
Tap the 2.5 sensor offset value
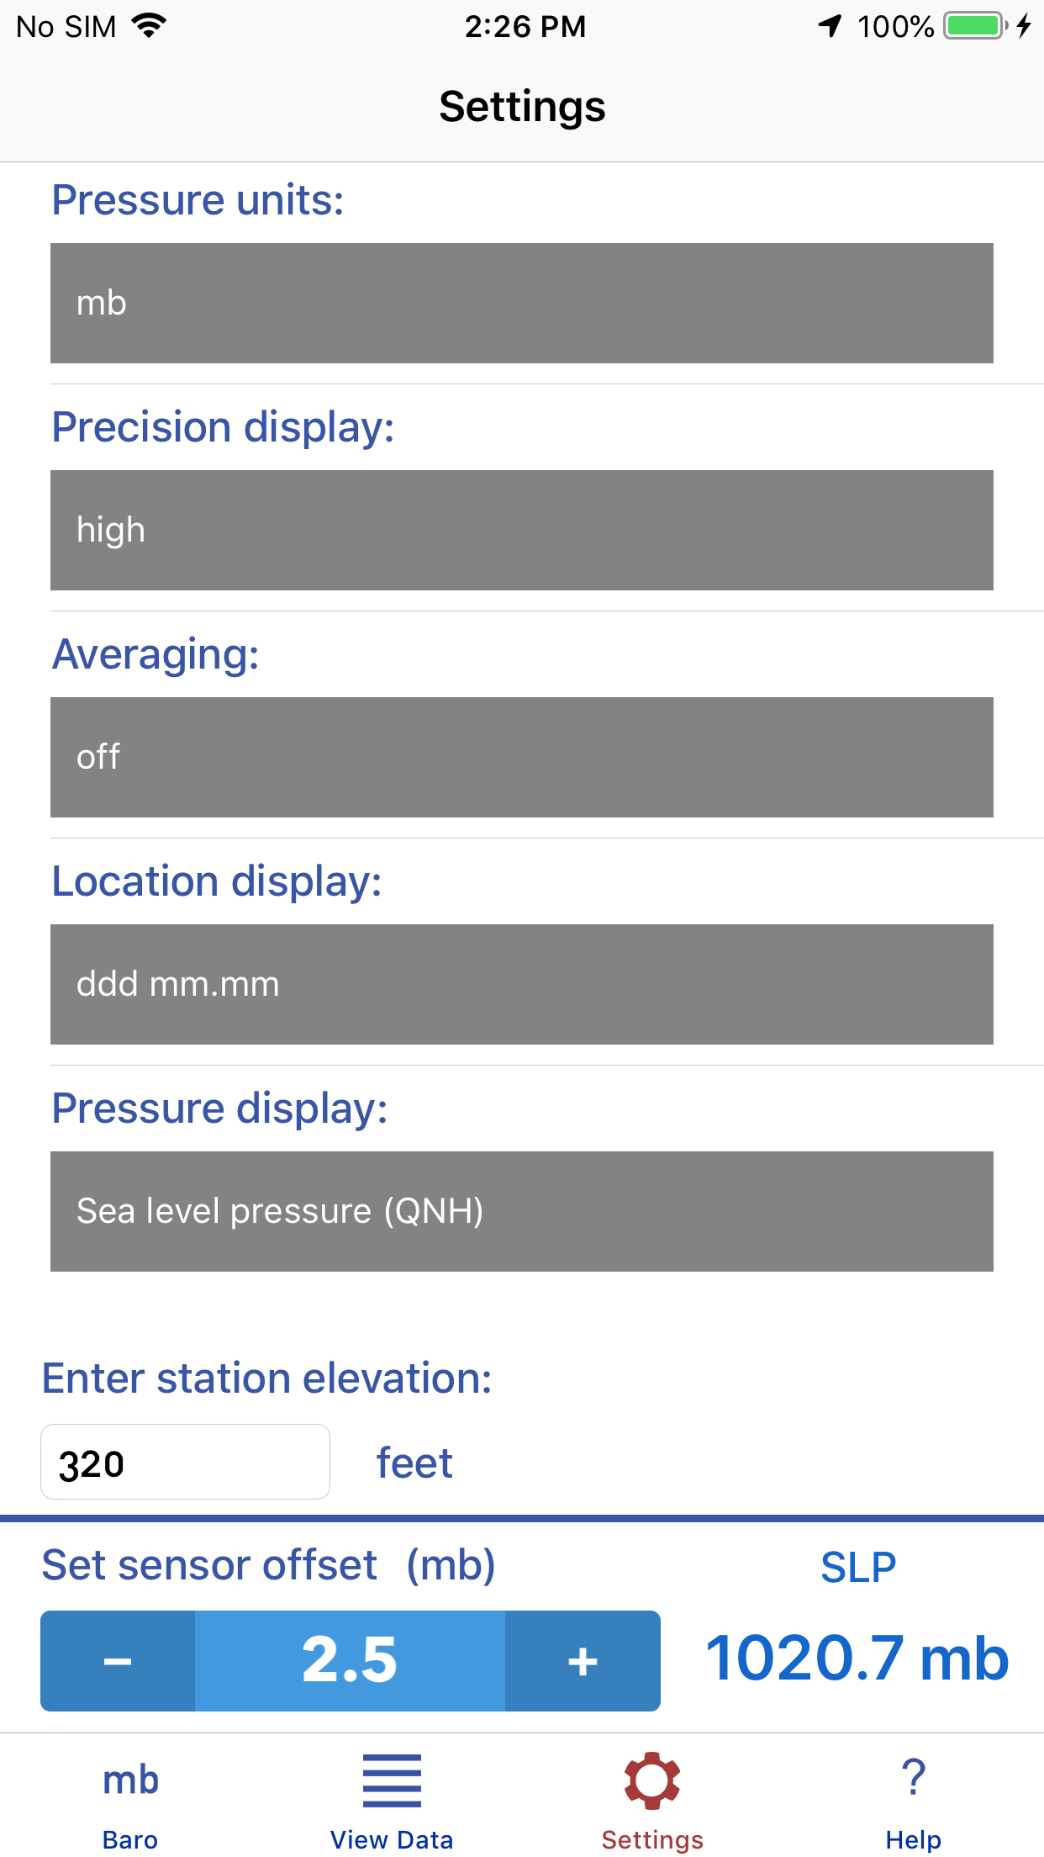350,1659
